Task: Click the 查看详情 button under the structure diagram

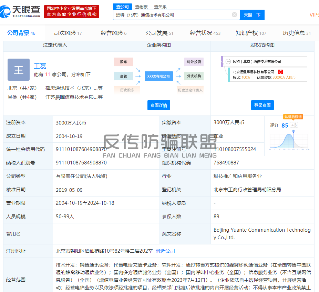Action: (x=159, y=105)
